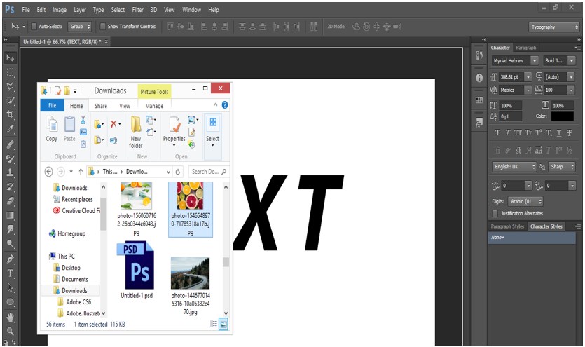Click the Cut scissors icon
Screen dimensions: 585x347
click(x=83, y=120)
